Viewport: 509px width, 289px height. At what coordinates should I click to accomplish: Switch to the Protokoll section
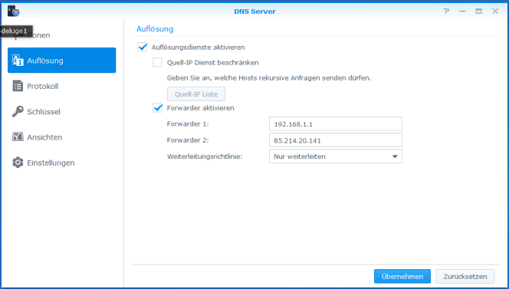(61, 86)
